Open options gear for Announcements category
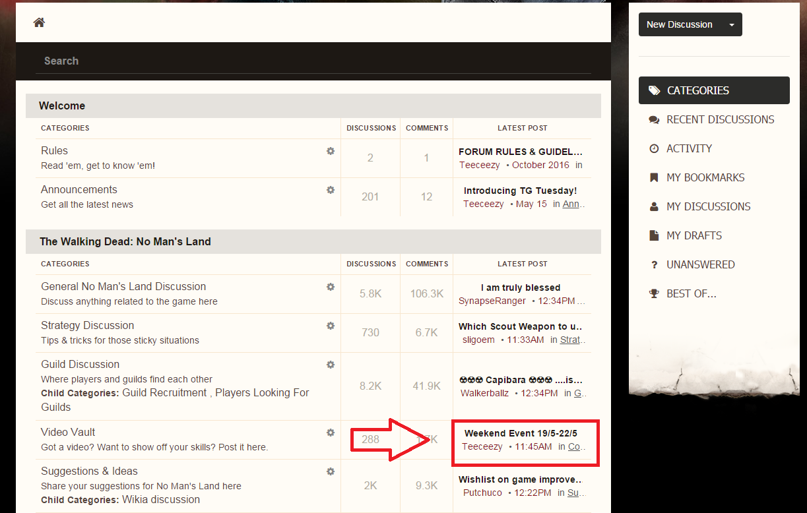The image size is (807, 513). (x=331, y=190)
